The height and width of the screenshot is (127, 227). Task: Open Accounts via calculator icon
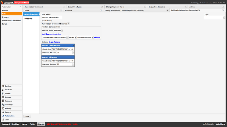(x=3, y=101)
